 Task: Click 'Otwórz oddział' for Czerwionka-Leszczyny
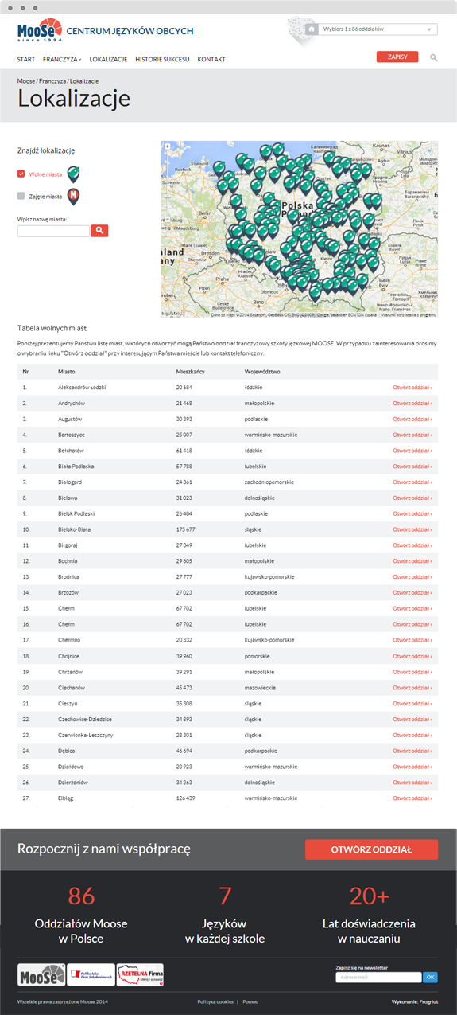(x=412, y=735)
